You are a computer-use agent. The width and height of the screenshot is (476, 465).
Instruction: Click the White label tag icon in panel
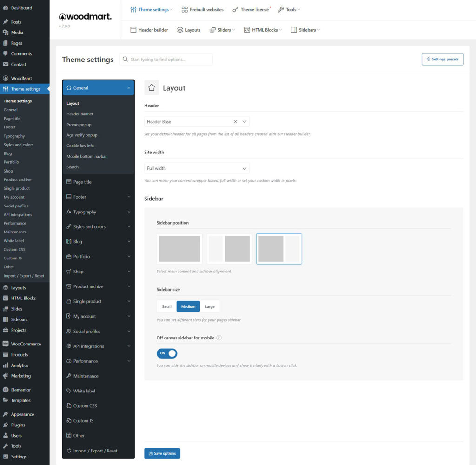coord(69,391)
